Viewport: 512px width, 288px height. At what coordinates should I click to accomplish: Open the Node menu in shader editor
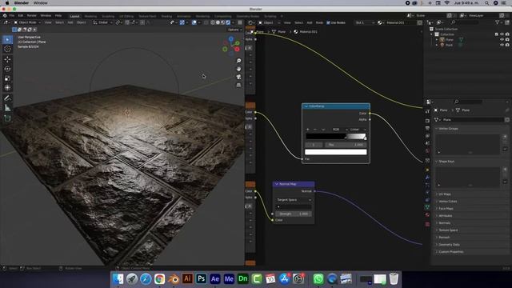[x=319, y=22]
